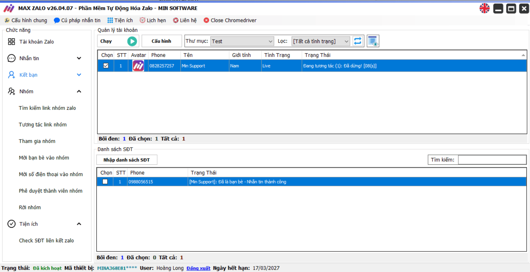Open Tìm kiếm link nhóm zalo

tap(47, 108)
